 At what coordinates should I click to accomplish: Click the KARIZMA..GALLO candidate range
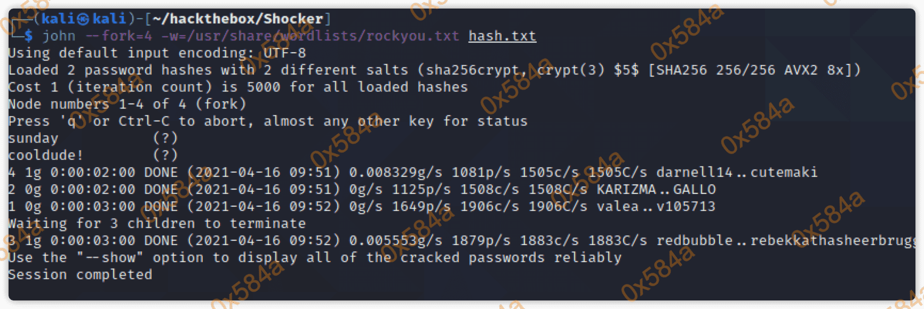[656, 190]
